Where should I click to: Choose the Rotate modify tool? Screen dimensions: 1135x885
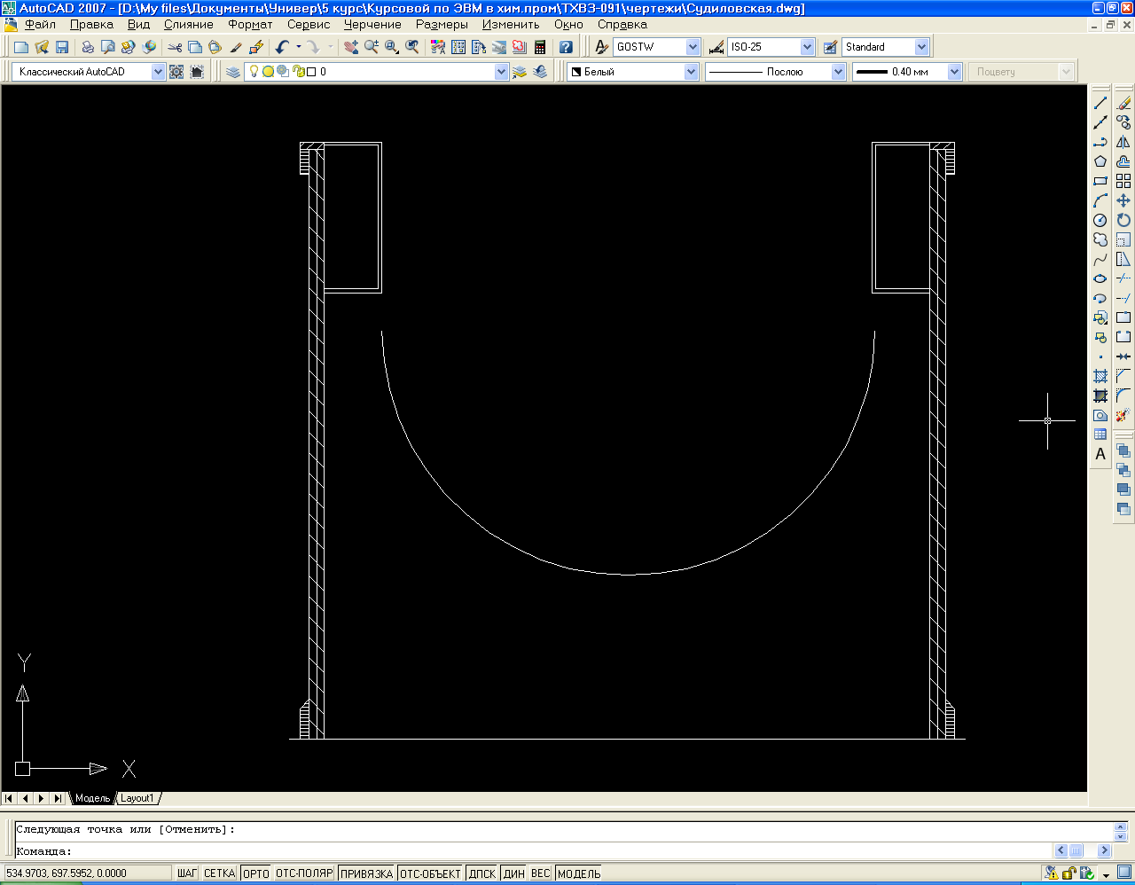point(1123,220)
